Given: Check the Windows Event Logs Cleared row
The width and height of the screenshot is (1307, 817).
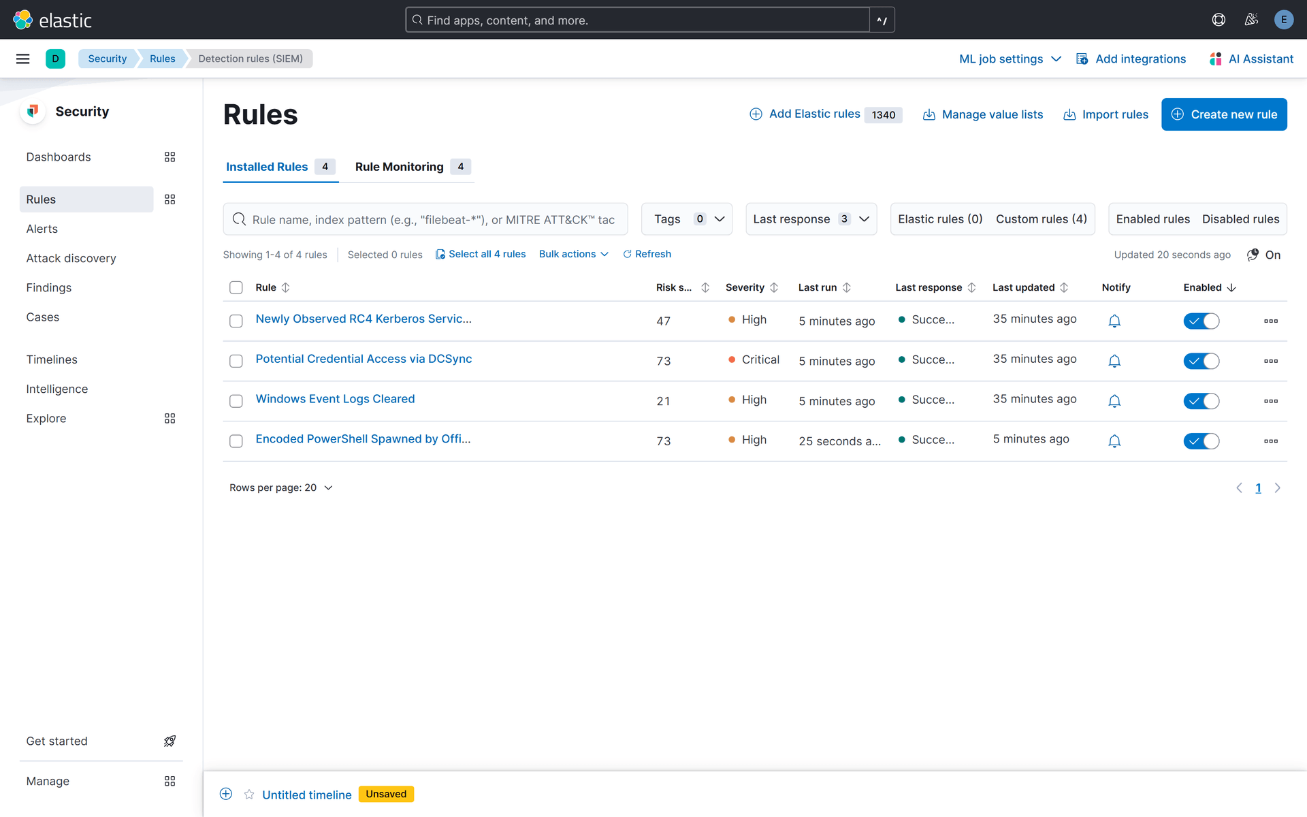Looking at the screenshot, I should point(236,401).
